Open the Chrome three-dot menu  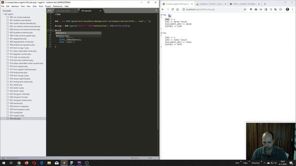293,9
